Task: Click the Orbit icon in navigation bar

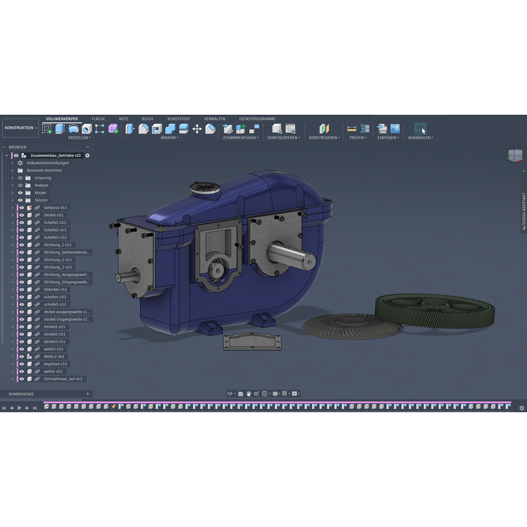Action: click(230, 394)
